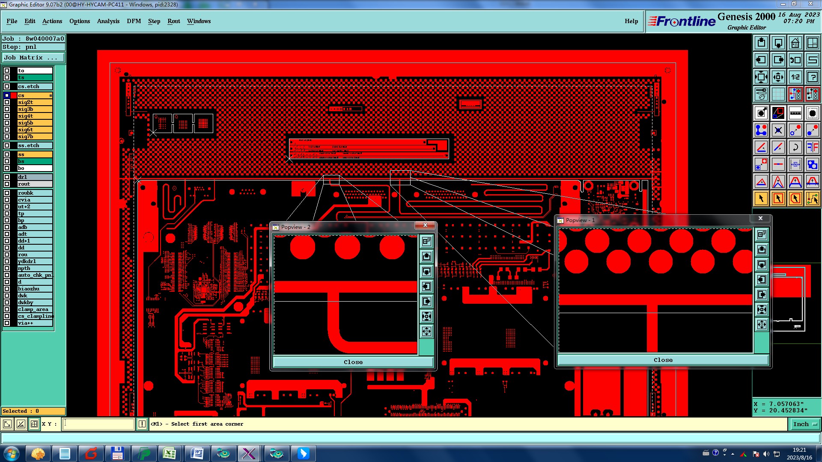Viewport: 822px width, 462px height.
Task: Click the Home view icon
Action: [x=795, y=43]
